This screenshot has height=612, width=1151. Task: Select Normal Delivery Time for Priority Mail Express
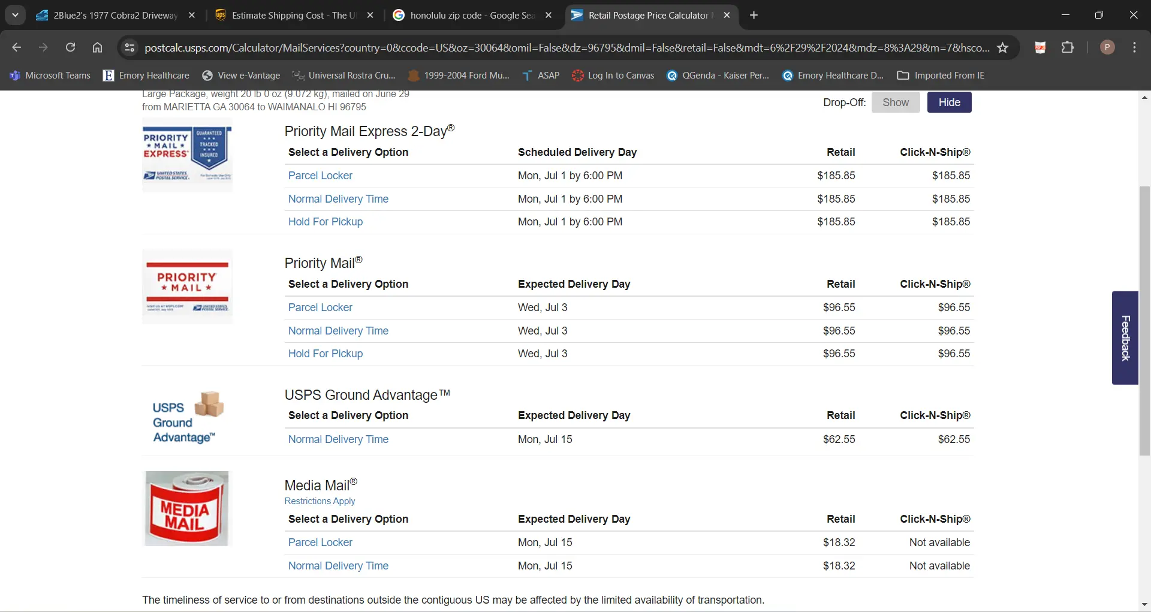pos(338,199)
